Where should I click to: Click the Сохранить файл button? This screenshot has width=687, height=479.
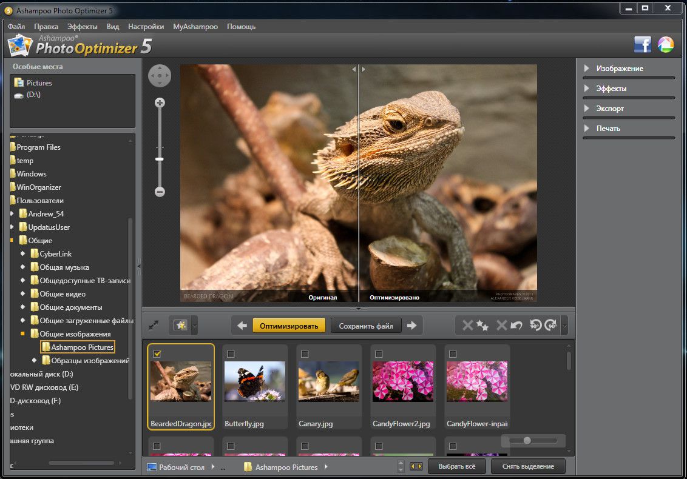tap(366, 326)
